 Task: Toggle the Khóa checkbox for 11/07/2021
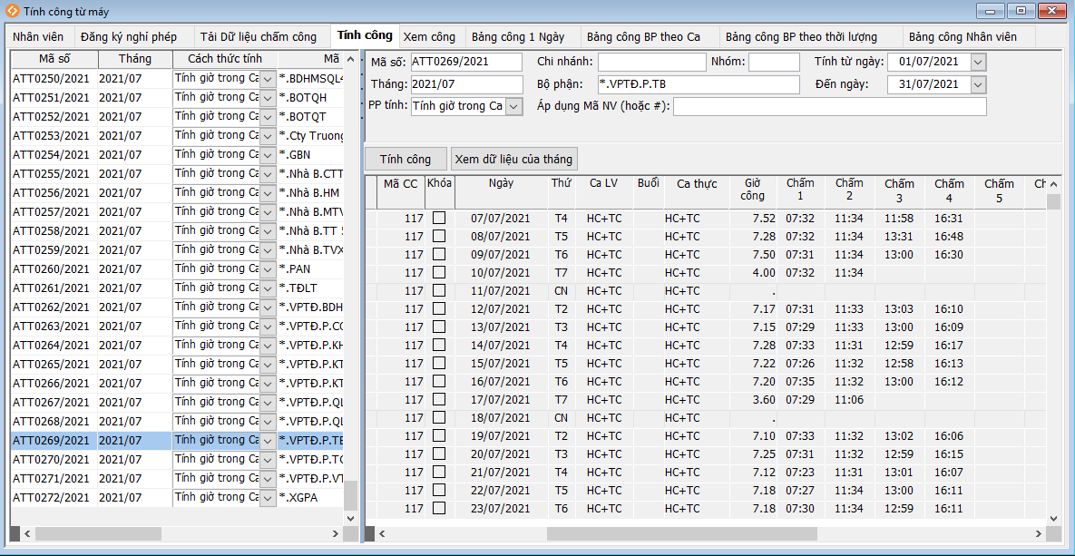point(439,291)
